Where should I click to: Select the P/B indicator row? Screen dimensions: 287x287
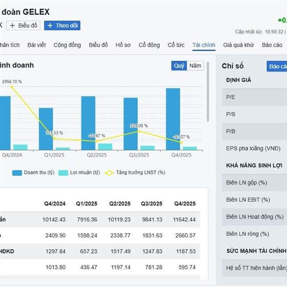tap(254, 132)
